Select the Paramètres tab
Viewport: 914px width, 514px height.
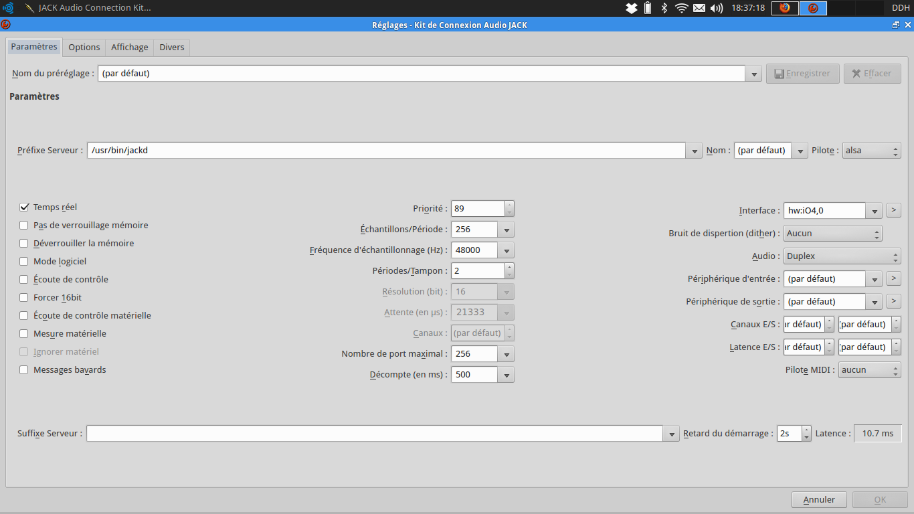click(x=34, y=47)
